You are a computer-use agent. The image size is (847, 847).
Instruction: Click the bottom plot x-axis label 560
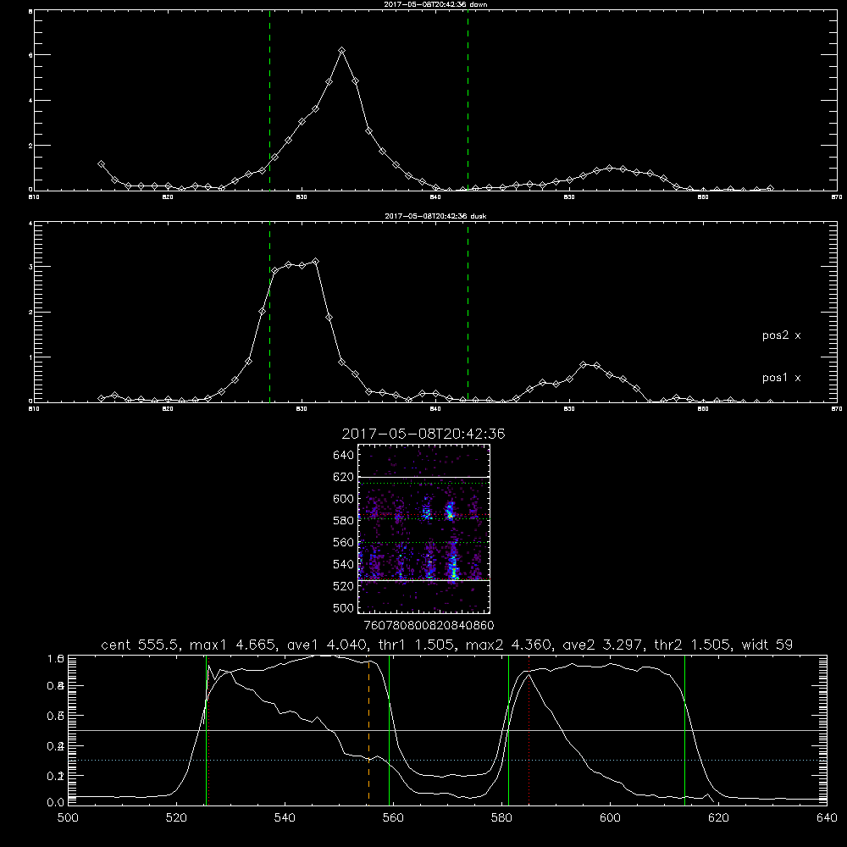point(393,818)
